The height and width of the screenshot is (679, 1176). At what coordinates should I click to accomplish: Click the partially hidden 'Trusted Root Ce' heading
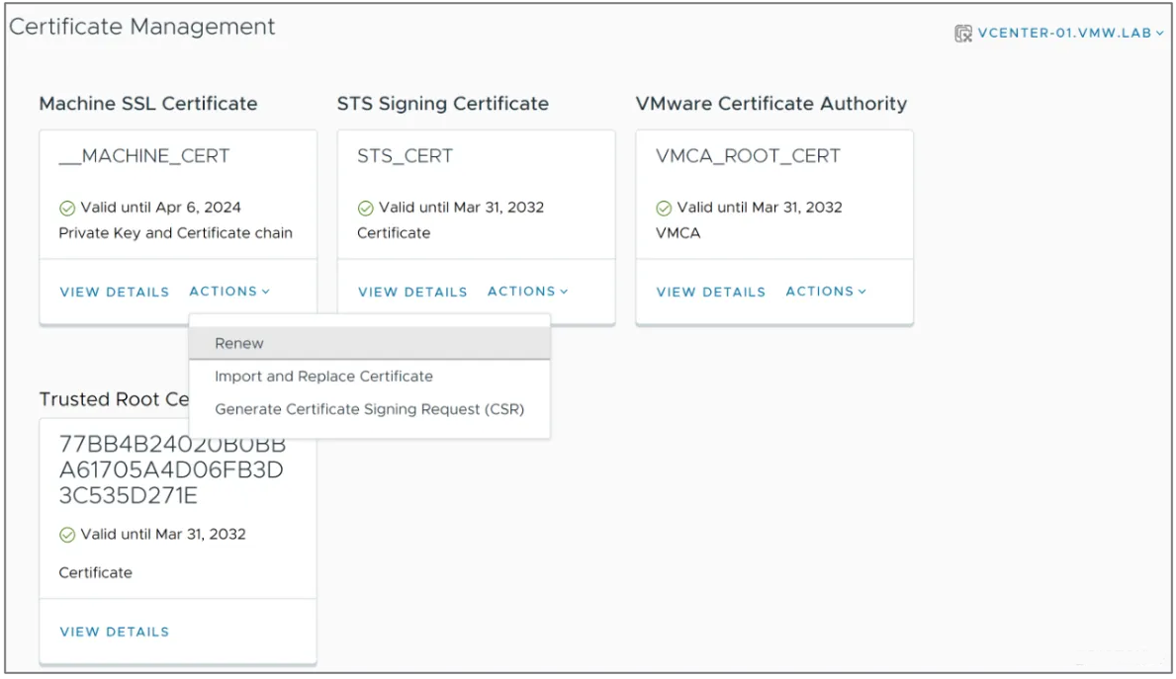coord(114,399)
